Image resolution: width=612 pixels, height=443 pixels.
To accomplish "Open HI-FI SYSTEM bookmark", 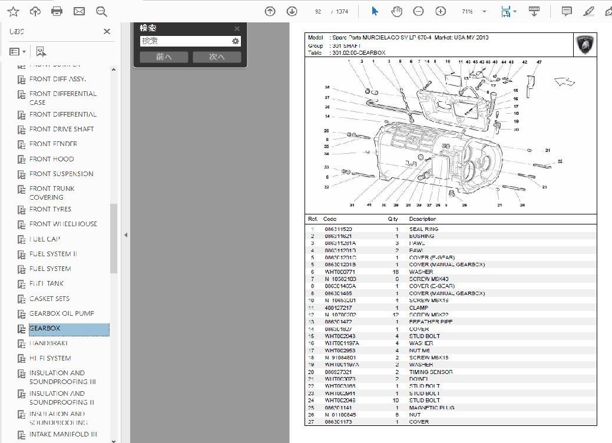I will click(x=50, y=358).
